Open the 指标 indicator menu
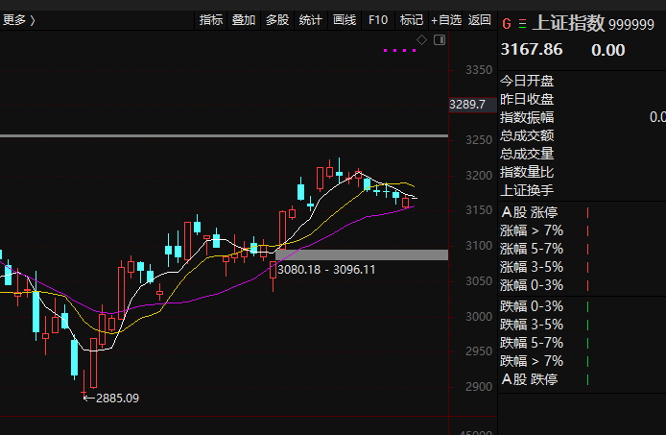Image resolution: width=666 pixels, height=435 pixels. (x=211, y=20)
